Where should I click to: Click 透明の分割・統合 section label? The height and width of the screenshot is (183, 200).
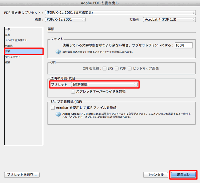pyautogui.click(x=63, y=78)
